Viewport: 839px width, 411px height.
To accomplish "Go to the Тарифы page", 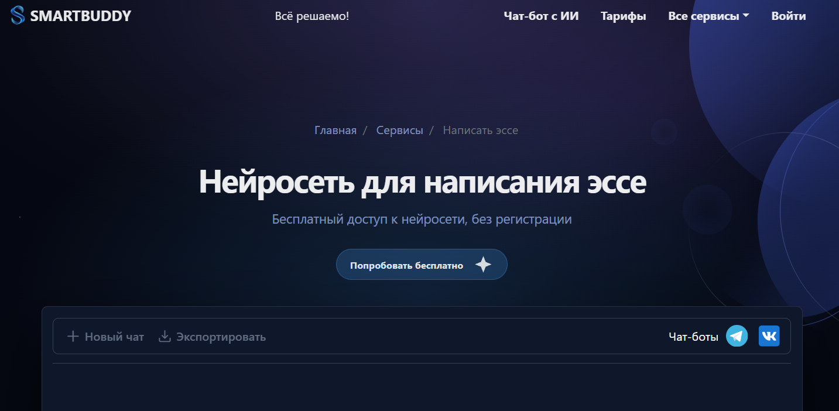I will (x=624, y=16).
